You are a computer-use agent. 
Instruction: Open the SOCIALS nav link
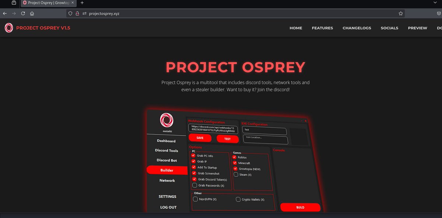coord(389,28)
